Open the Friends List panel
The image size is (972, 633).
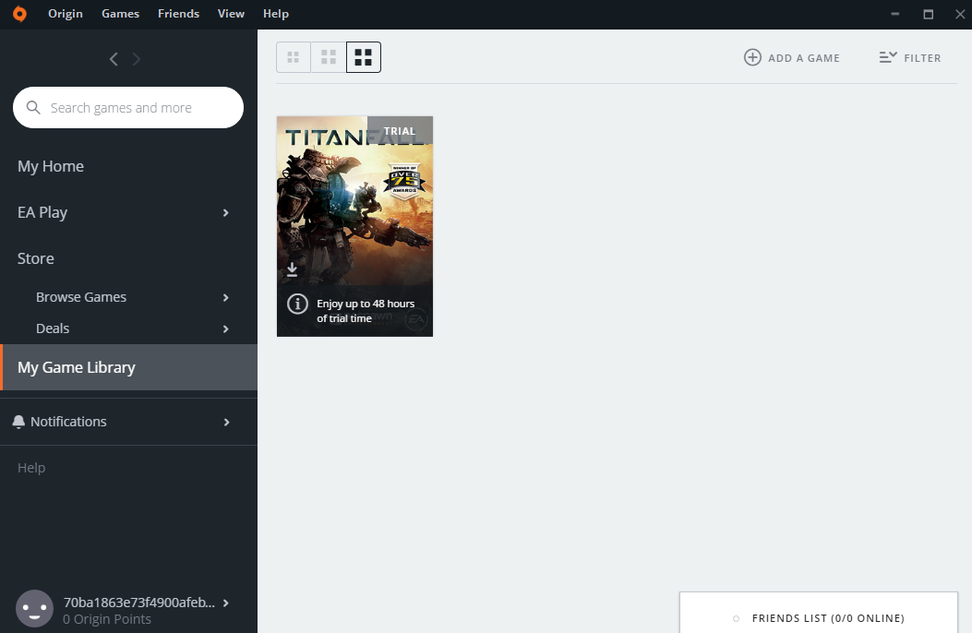(818, 613)
